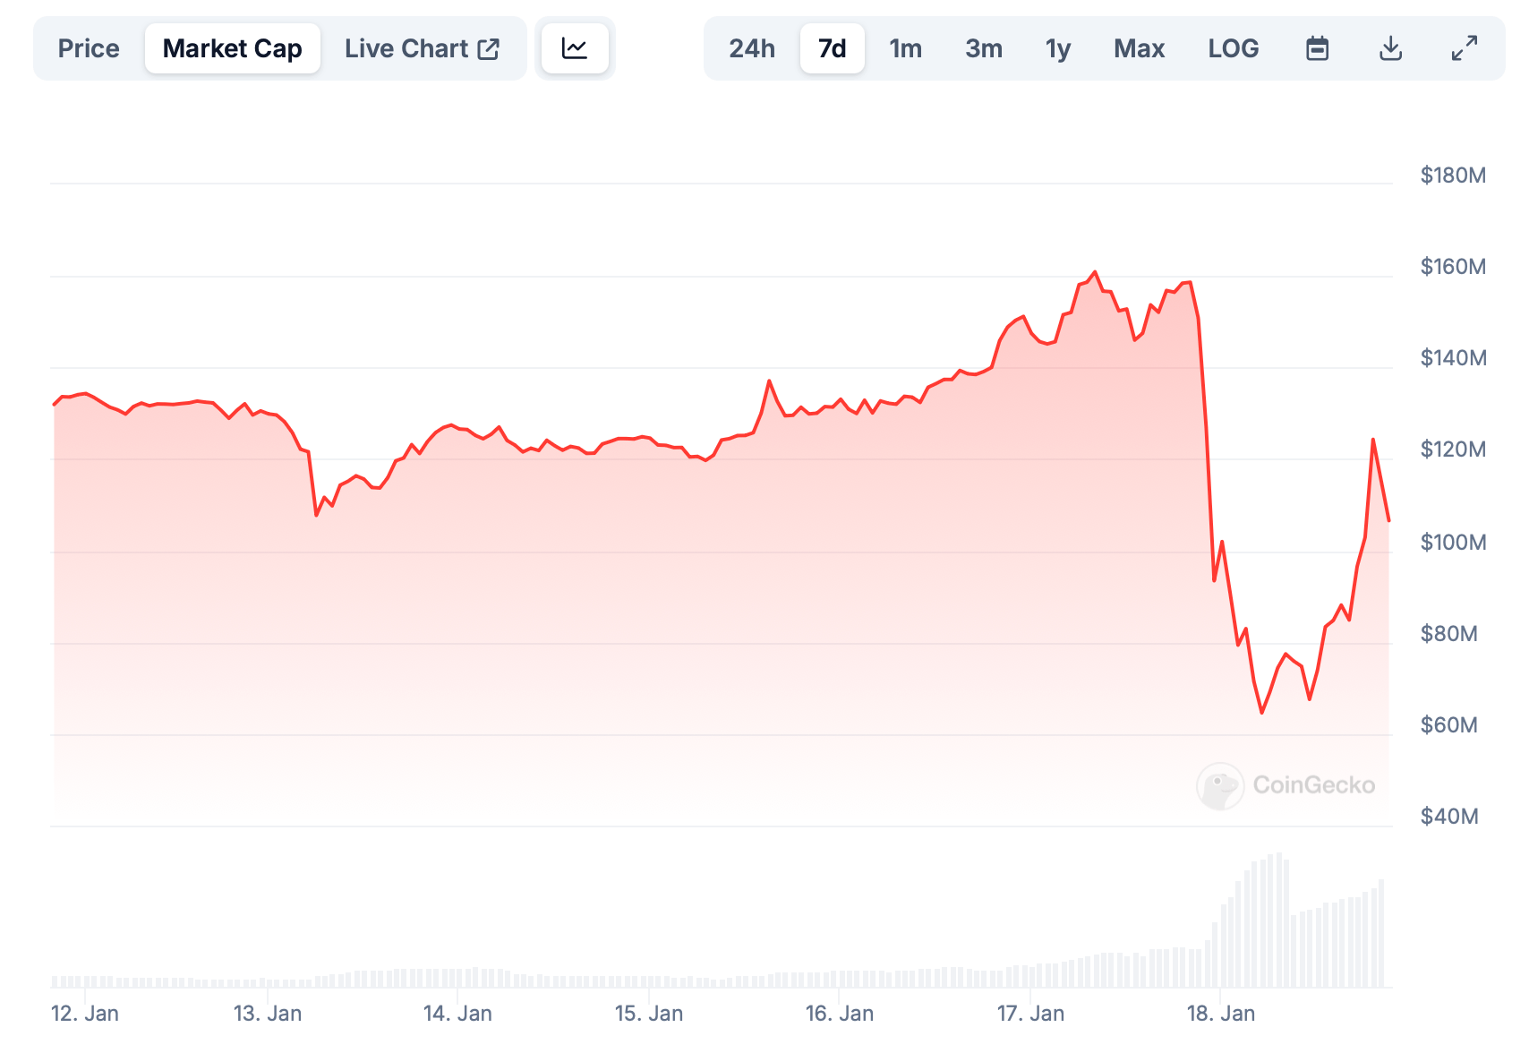Select the 24h time range

pyautogui.click(x=752, y=48)
